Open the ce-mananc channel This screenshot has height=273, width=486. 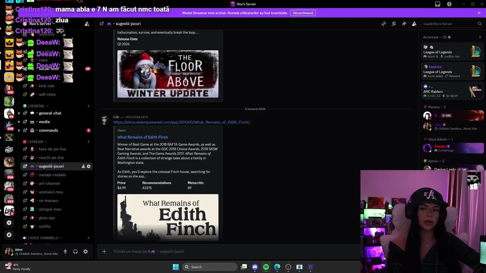(57, 201)
